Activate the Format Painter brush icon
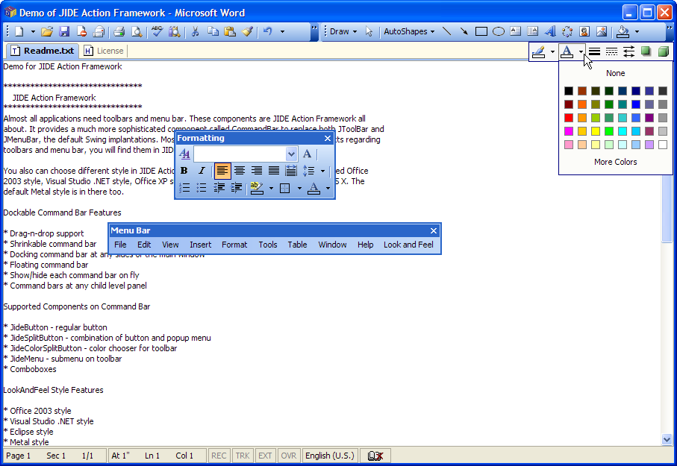The height and width of the screenshot is (466, 677). point(247,31)
